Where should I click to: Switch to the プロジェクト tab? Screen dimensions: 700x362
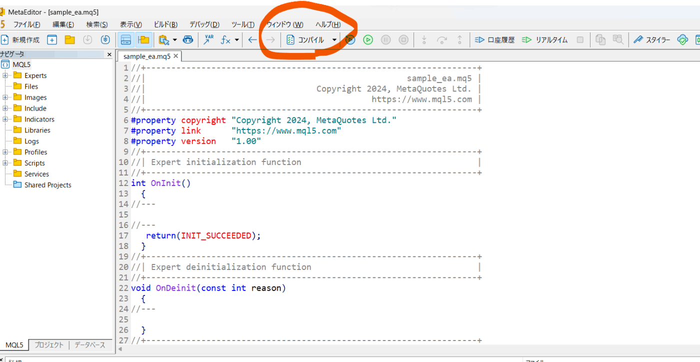point(49,345)
